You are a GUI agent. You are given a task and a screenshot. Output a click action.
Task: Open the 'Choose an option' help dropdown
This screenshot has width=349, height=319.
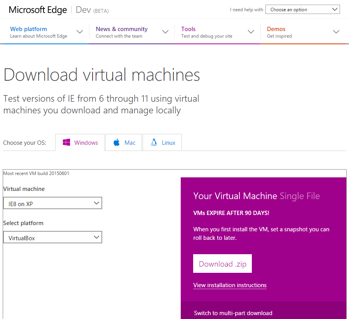pyautogui.click(x=303, y=10)
